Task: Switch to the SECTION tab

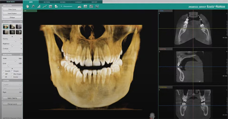Action: pyautogui.click(x=46, y=2)
